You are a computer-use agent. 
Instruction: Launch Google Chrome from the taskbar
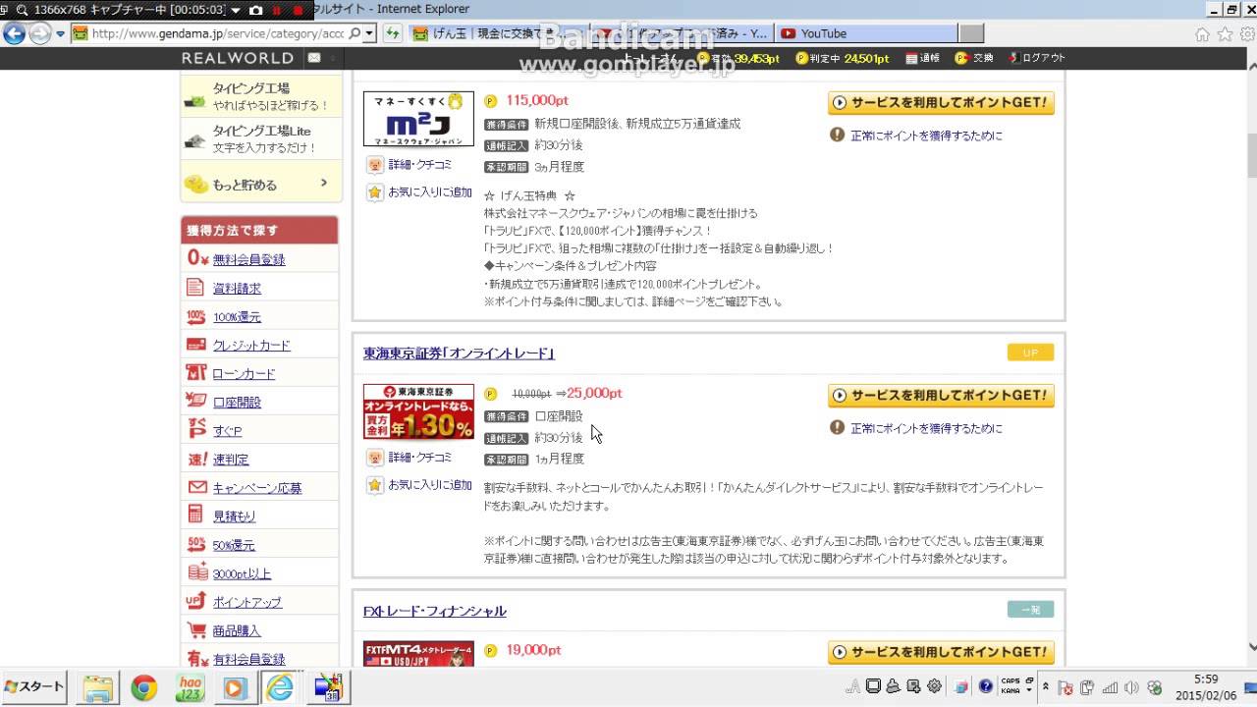point(144,687)
